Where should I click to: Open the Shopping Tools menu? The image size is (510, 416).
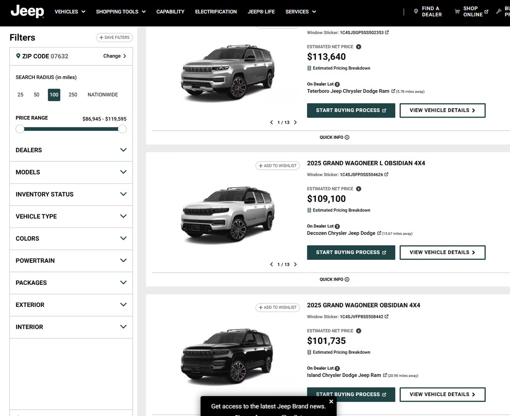121,11
